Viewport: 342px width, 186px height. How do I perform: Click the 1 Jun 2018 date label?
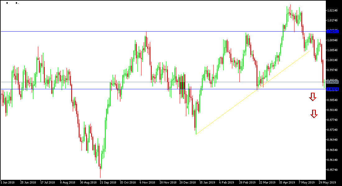[8, 183]
